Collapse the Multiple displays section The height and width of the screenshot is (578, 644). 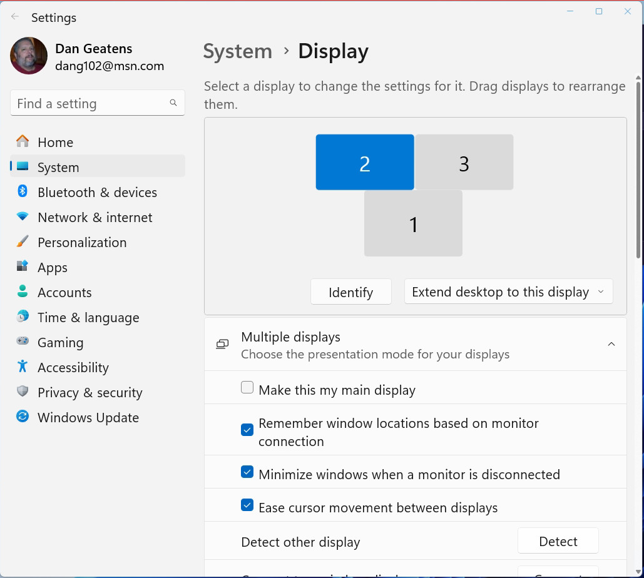pos(611,345)
